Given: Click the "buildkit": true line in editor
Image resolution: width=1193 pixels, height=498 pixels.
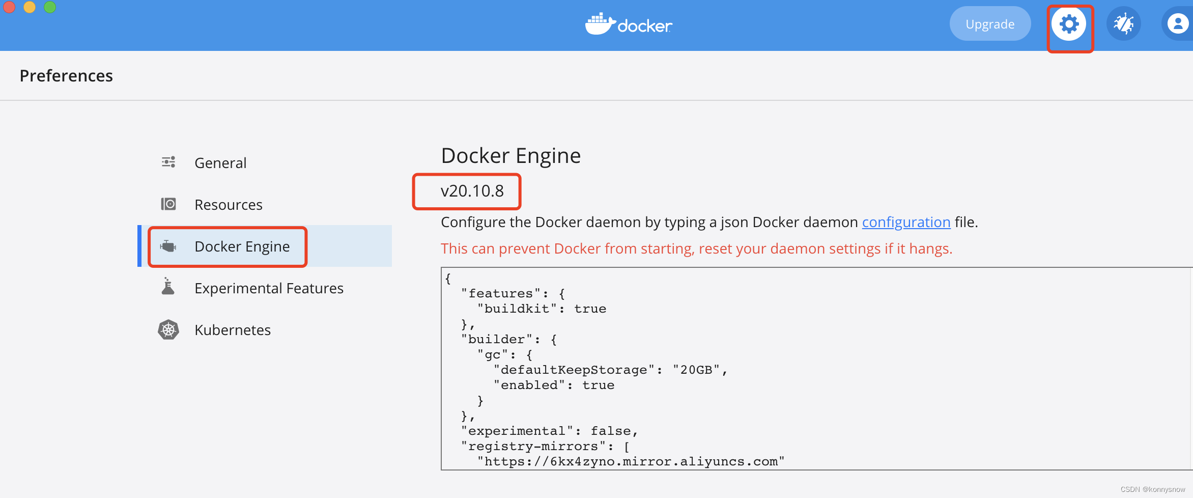Looking at the screenshot, I should (542, 309).
